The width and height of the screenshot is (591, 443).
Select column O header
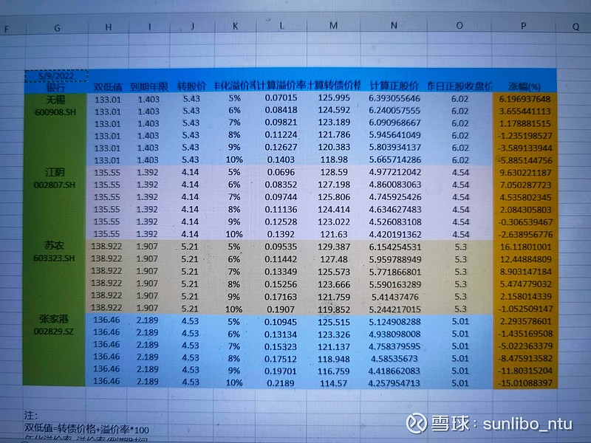coord(459,26)
